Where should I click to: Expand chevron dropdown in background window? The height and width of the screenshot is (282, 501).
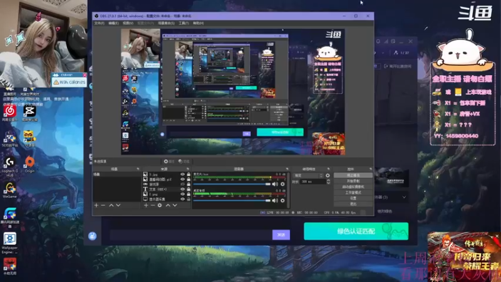(404, 197)
